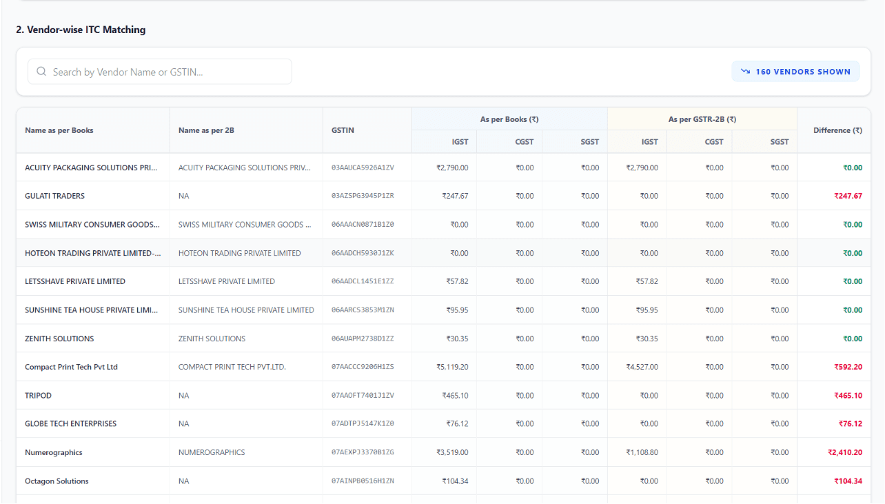Click the ₹465.10 difference for TRIPOD
This screenshot has height=504, width=885.
tap(848, 396)
